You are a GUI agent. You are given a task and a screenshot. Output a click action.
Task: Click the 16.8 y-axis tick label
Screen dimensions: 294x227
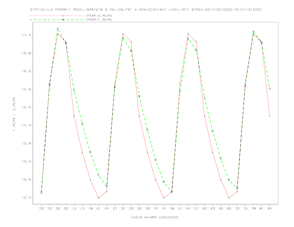pyautogui.click(x=26, y=53)
